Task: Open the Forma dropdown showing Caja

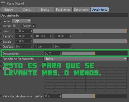Action: (x=22, y=21)
